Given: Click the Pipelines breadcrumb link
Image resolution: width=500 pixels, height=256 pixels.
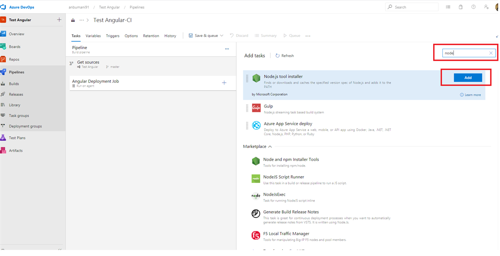Looking at the screenshot, I should (x=137, y=7).
